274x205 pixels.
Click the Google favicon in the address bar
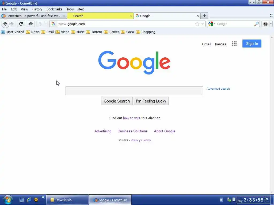click(53, 24)
